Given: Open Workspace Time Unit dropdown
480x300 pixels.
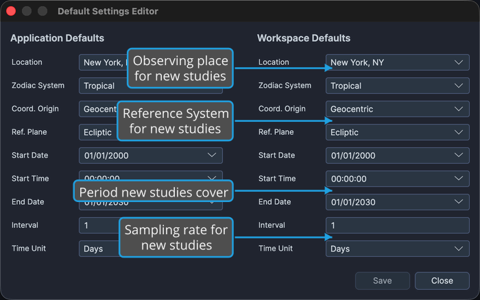Looking at the screenshot, I should click(397, 249).
